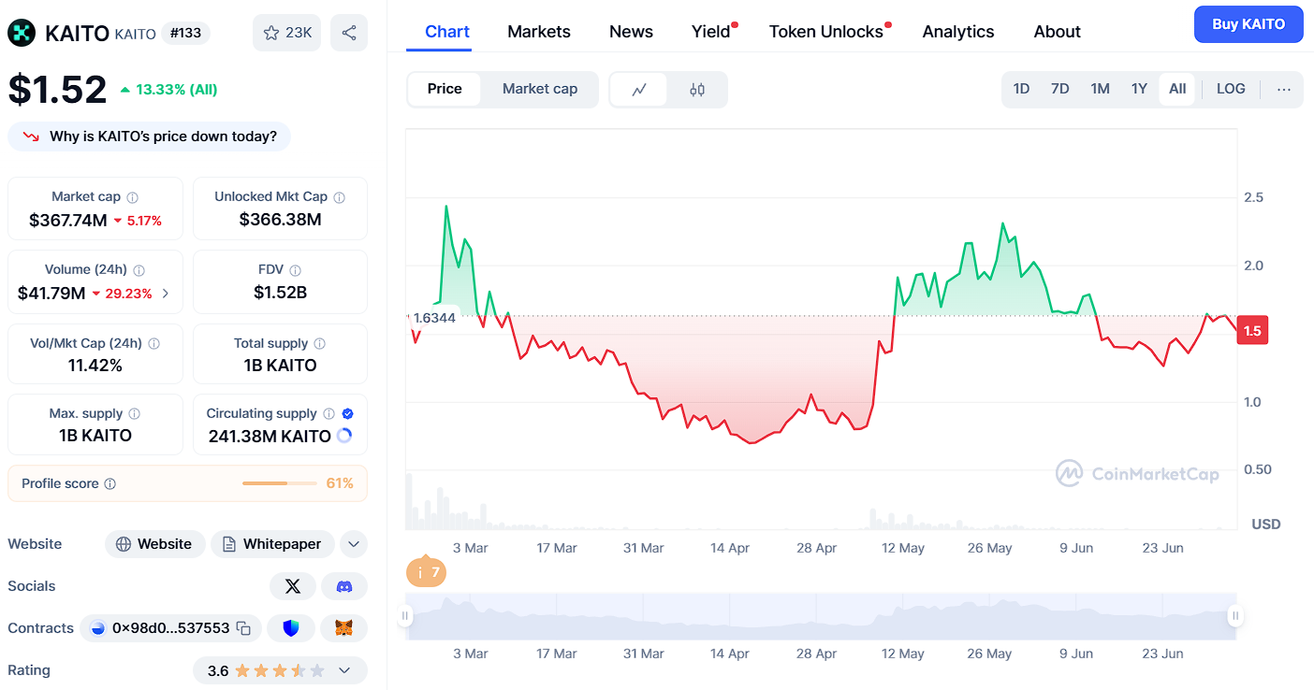Click the right handle of range slider

point(1235,615)
